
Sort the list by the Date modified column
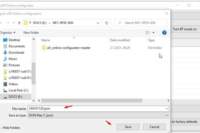click(120, 40)
